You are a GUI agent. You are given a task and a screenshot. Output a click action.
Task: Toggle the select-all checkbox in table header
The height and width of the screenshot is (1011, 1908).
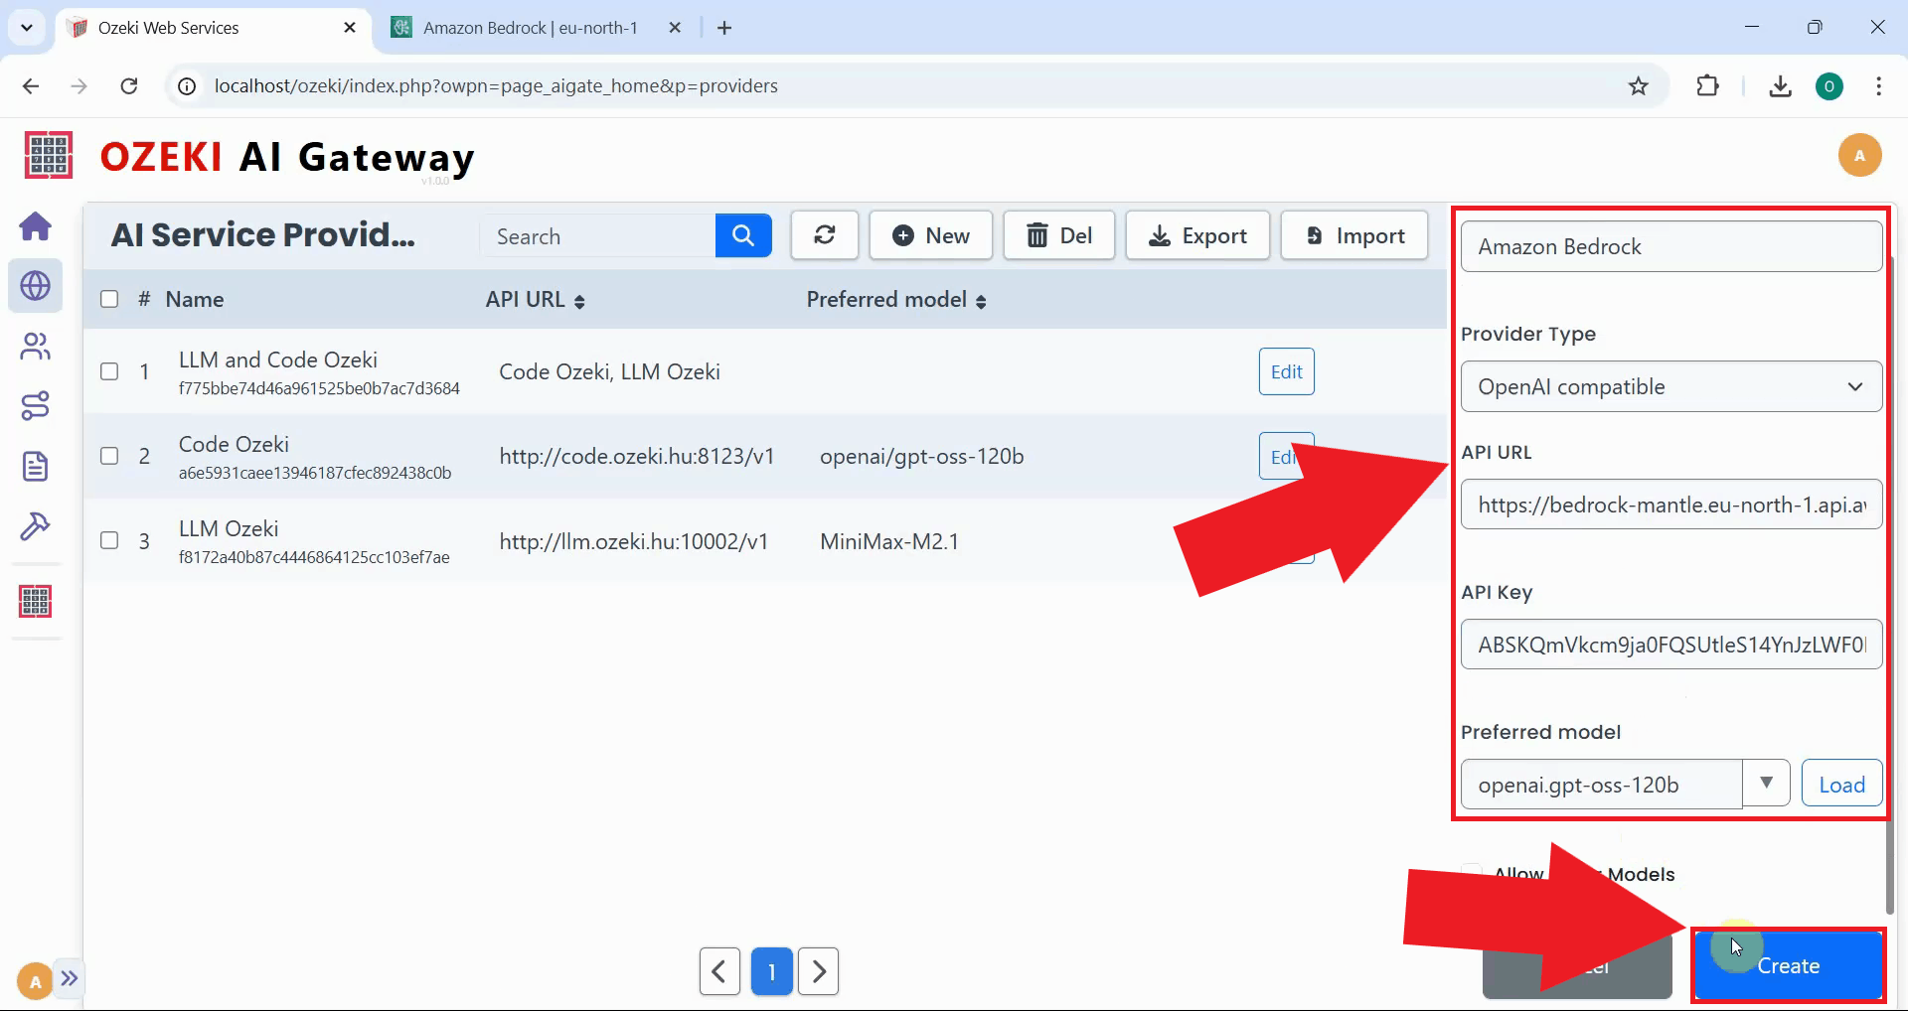click(109, 299)
